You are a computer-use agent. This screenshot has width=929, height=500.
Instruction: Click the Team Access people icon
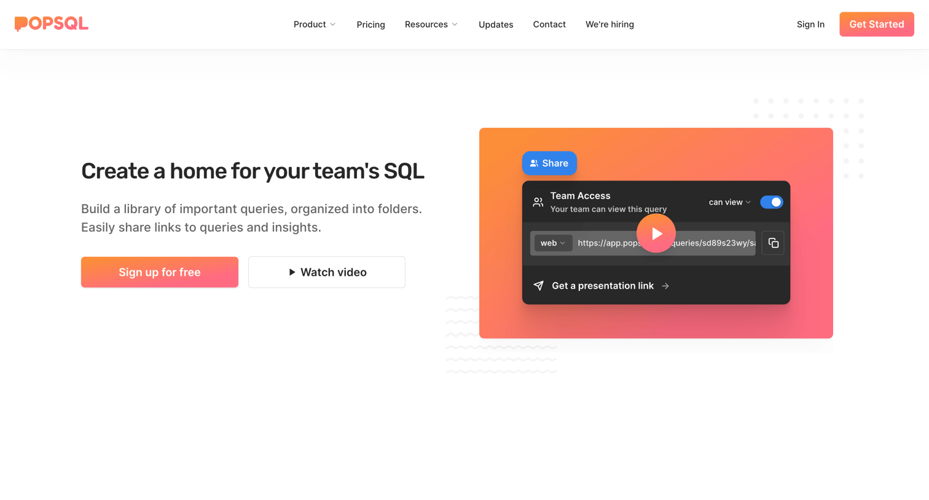tap(538, 202)
